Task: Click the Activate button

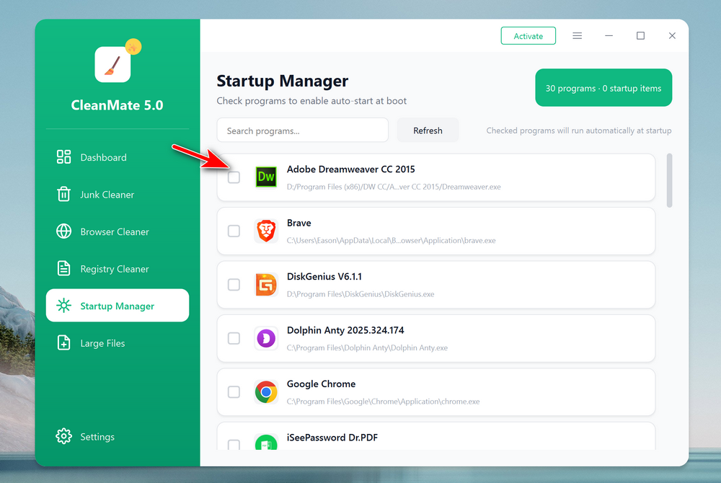Action: pyautogui.click(x=528, y=35)
